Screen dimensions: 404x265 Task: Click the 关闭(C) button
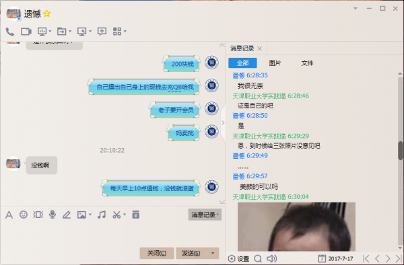click(x=157, y=253)
